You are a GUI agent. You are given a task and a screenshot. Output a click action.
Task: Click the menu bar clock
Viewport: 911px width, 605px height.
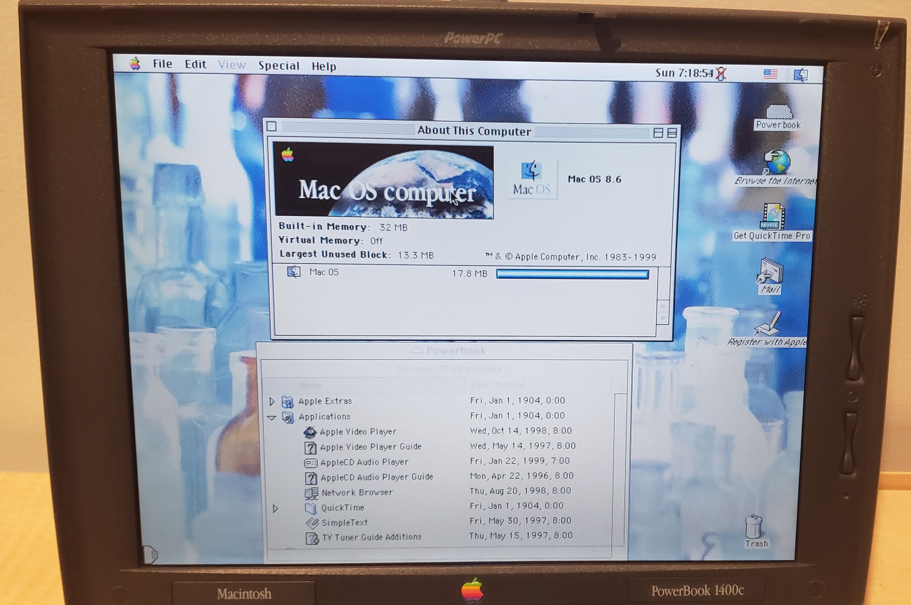click(684, 73)
